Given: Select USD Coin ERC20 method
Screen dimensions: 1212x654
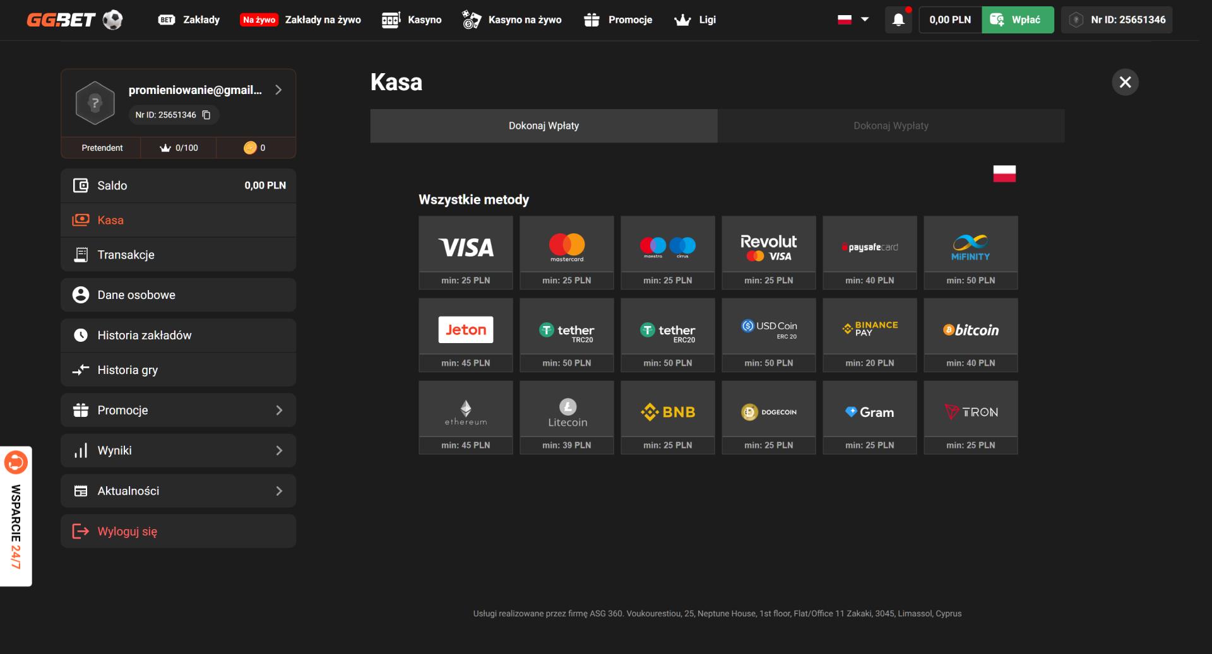Looking at the screenshot, I should coord(769,335).
